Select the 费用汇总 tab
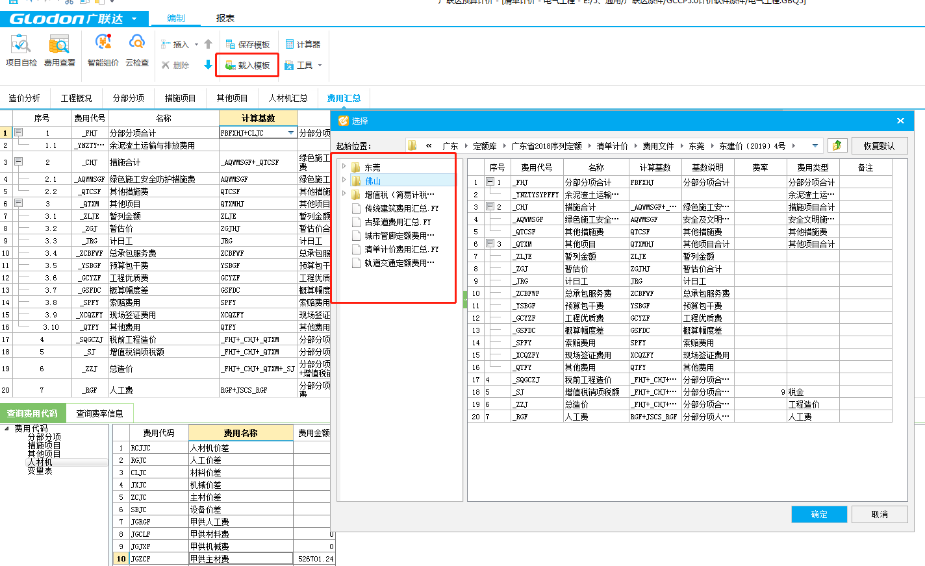Screen dimensions: 925x566 pos(344,98)
